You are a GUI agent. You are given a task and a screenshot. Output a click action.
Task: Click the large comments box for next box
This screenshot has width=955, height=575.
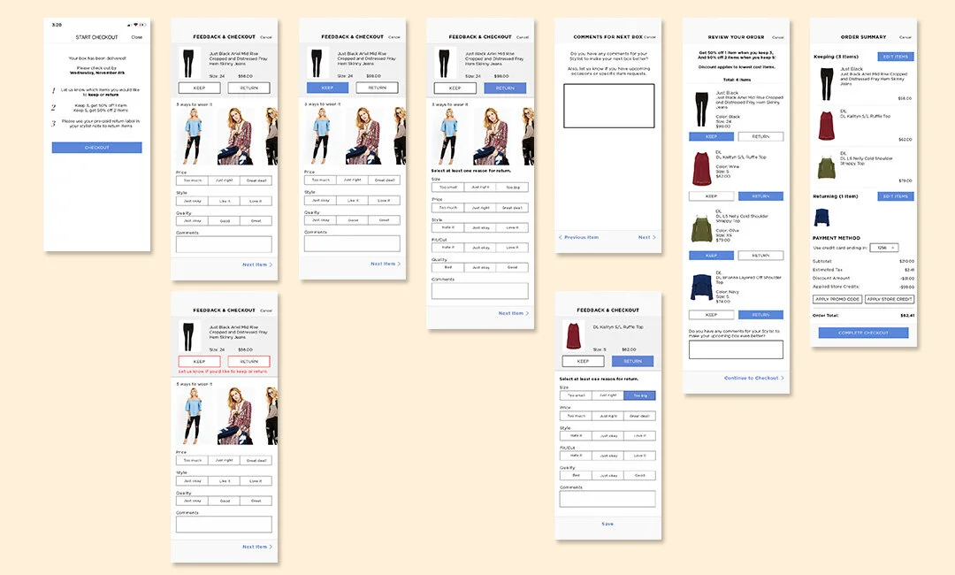(x=609, y=106)
